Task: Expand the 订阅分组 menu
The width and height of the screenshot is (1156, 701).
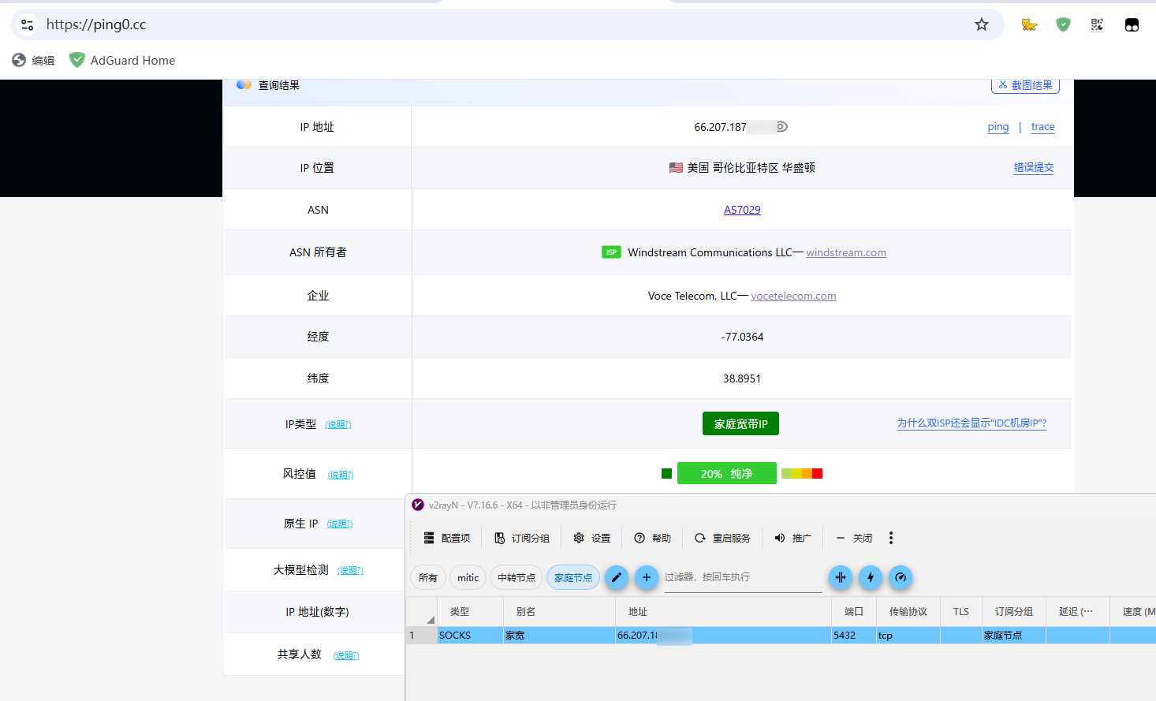Action: click(x=522, y=538)
